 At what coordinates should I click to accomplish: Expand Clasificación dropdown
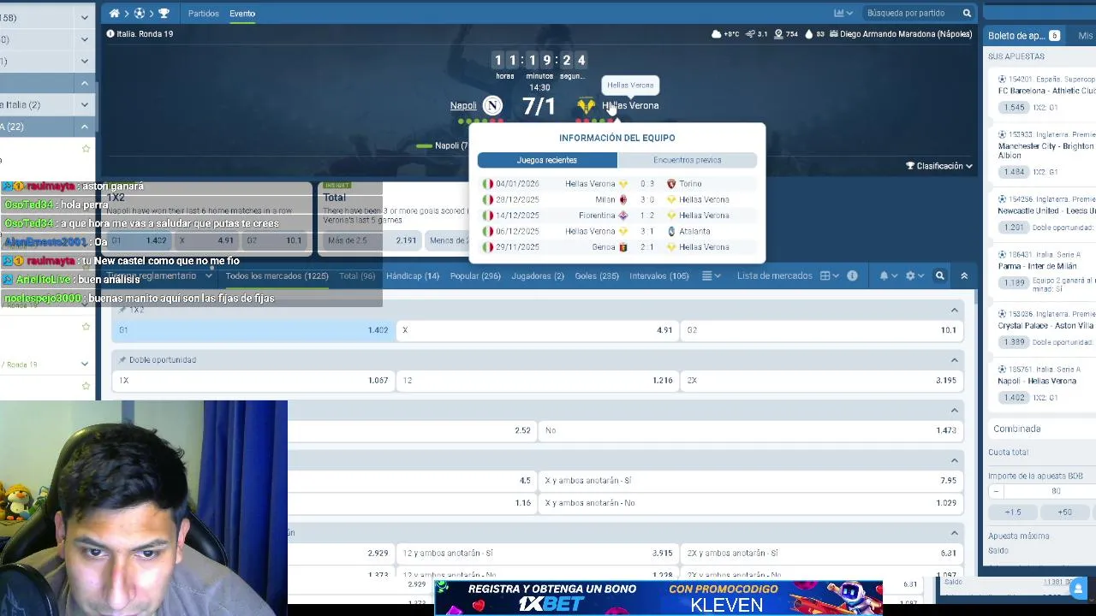939,166
